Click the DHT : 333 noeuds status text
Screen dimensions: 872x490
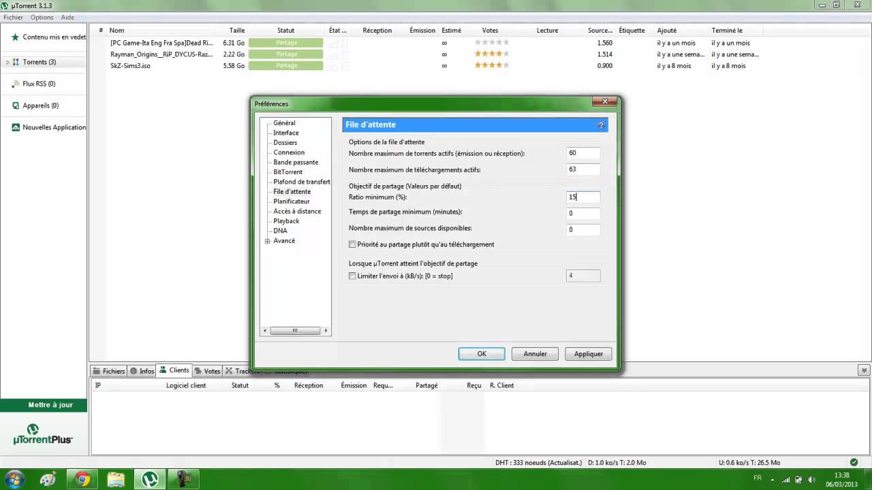(x=538, y=463)
